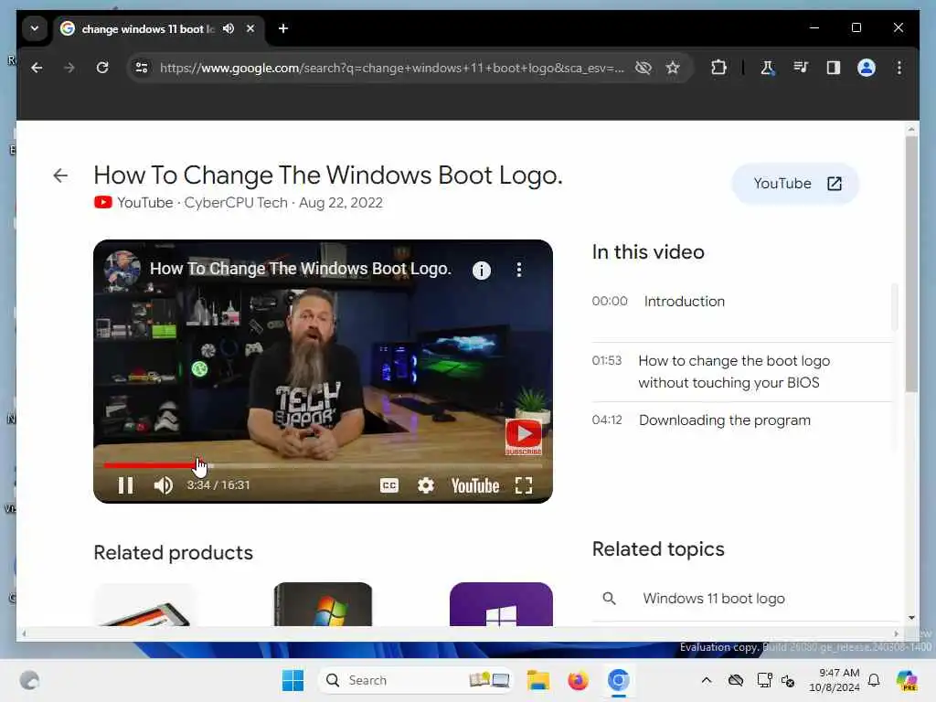Open the purple Windows related product thumbnail
The width and height of the screenshot is (936, 702).
point(501,604)
